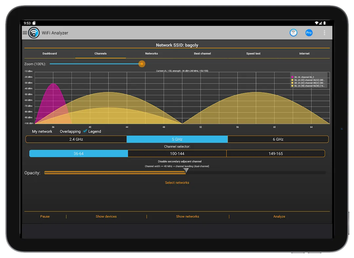Switch to the Dashboard tab
Viewport: 354px width, 258px height.
(x=50, y=53)
